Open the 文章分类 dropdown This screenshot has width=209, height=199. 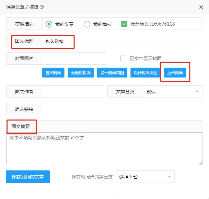coord(173,92)
